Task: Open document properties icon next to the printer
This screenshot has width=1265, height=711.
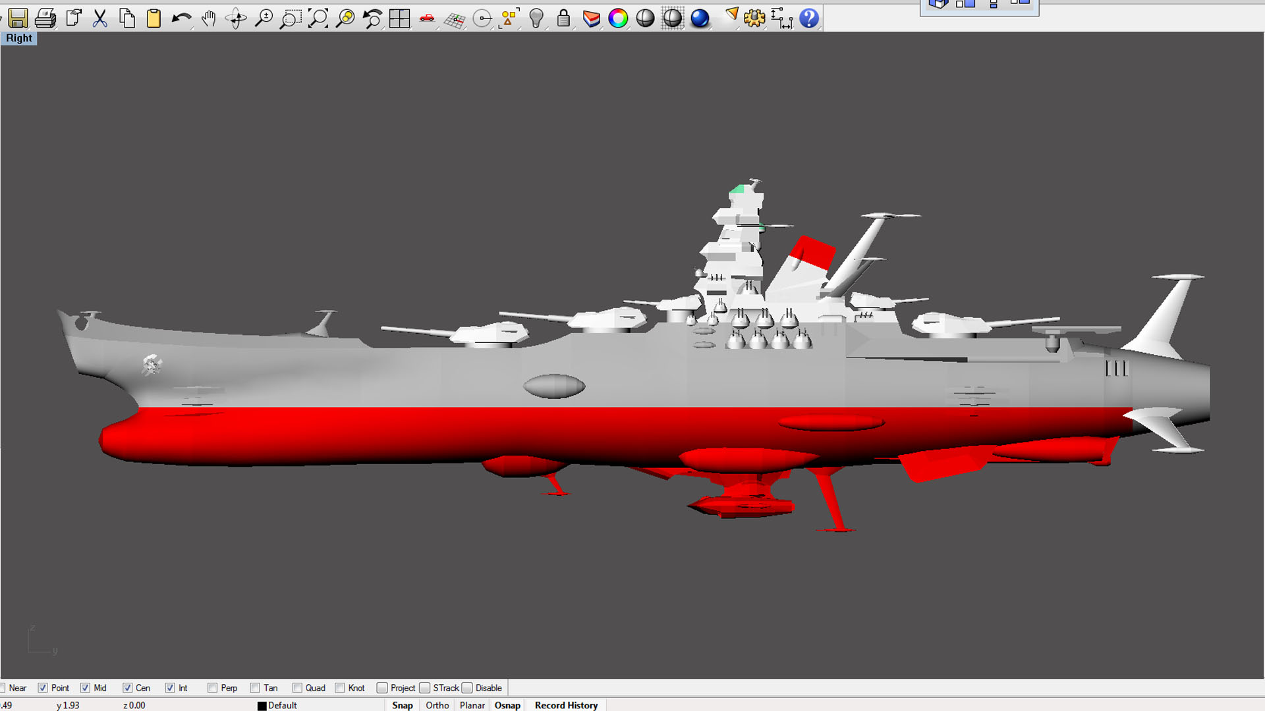Action: pyautogui.click(x=73, y=18)
